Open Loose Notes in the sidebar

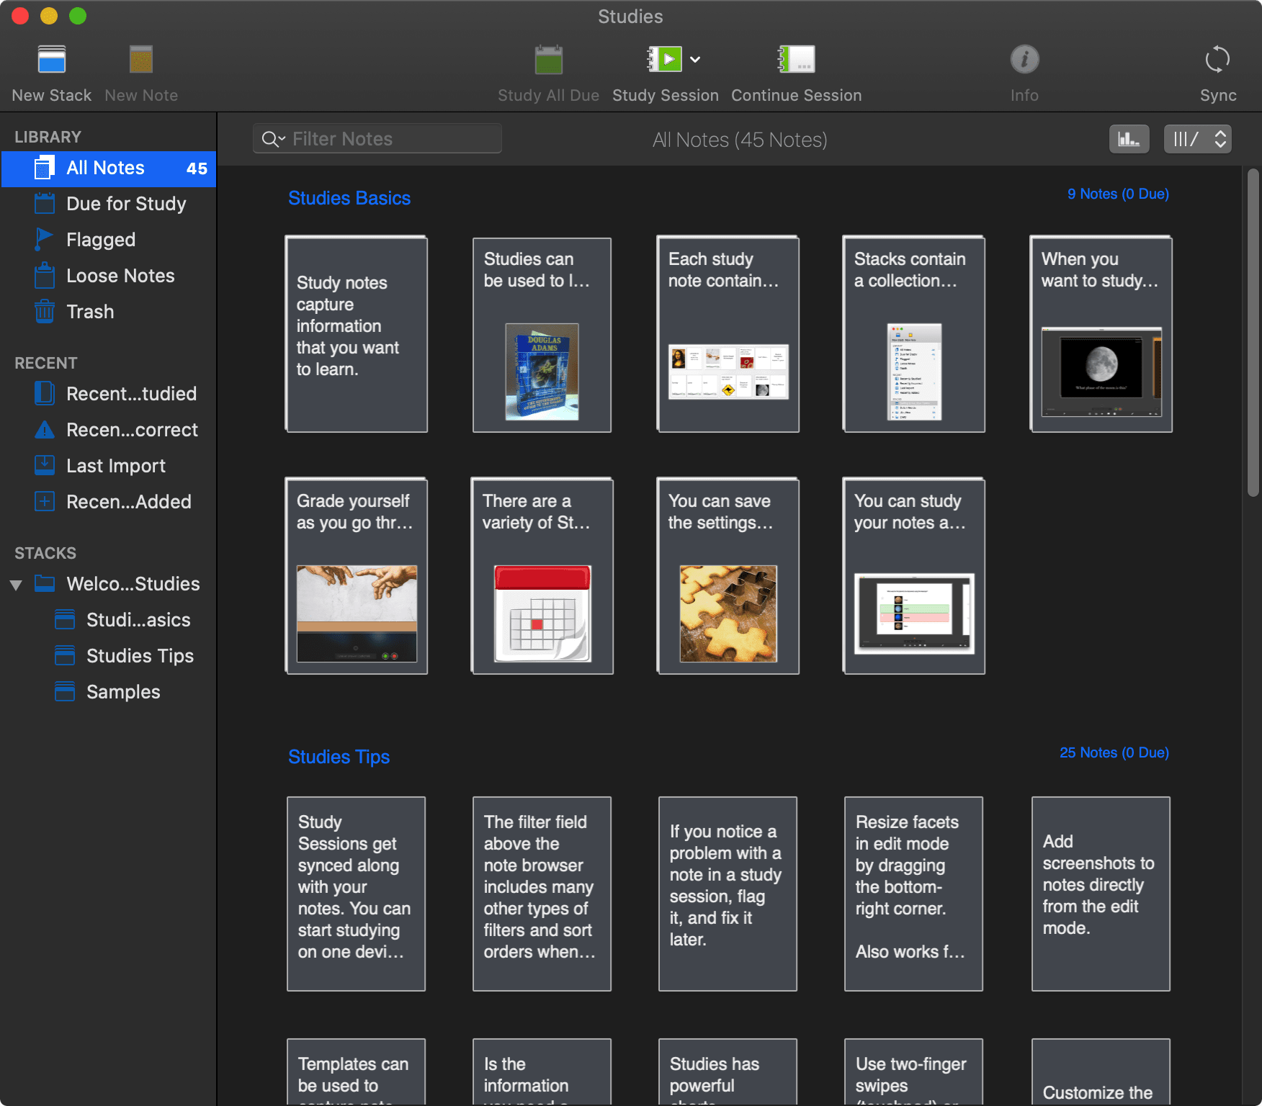[109, 276]
